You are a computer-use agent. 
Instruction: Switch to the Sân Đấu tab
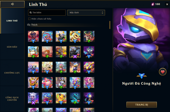pyautogui.click(x=12, y=47)
